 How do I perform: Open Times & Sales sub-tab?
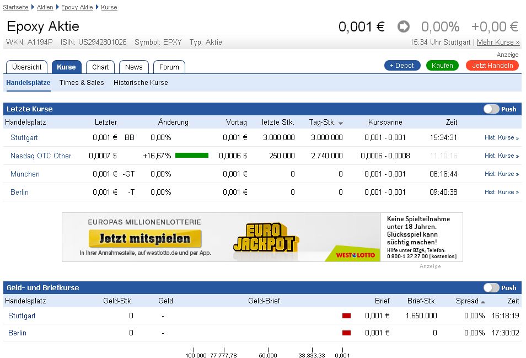[82, 83]
